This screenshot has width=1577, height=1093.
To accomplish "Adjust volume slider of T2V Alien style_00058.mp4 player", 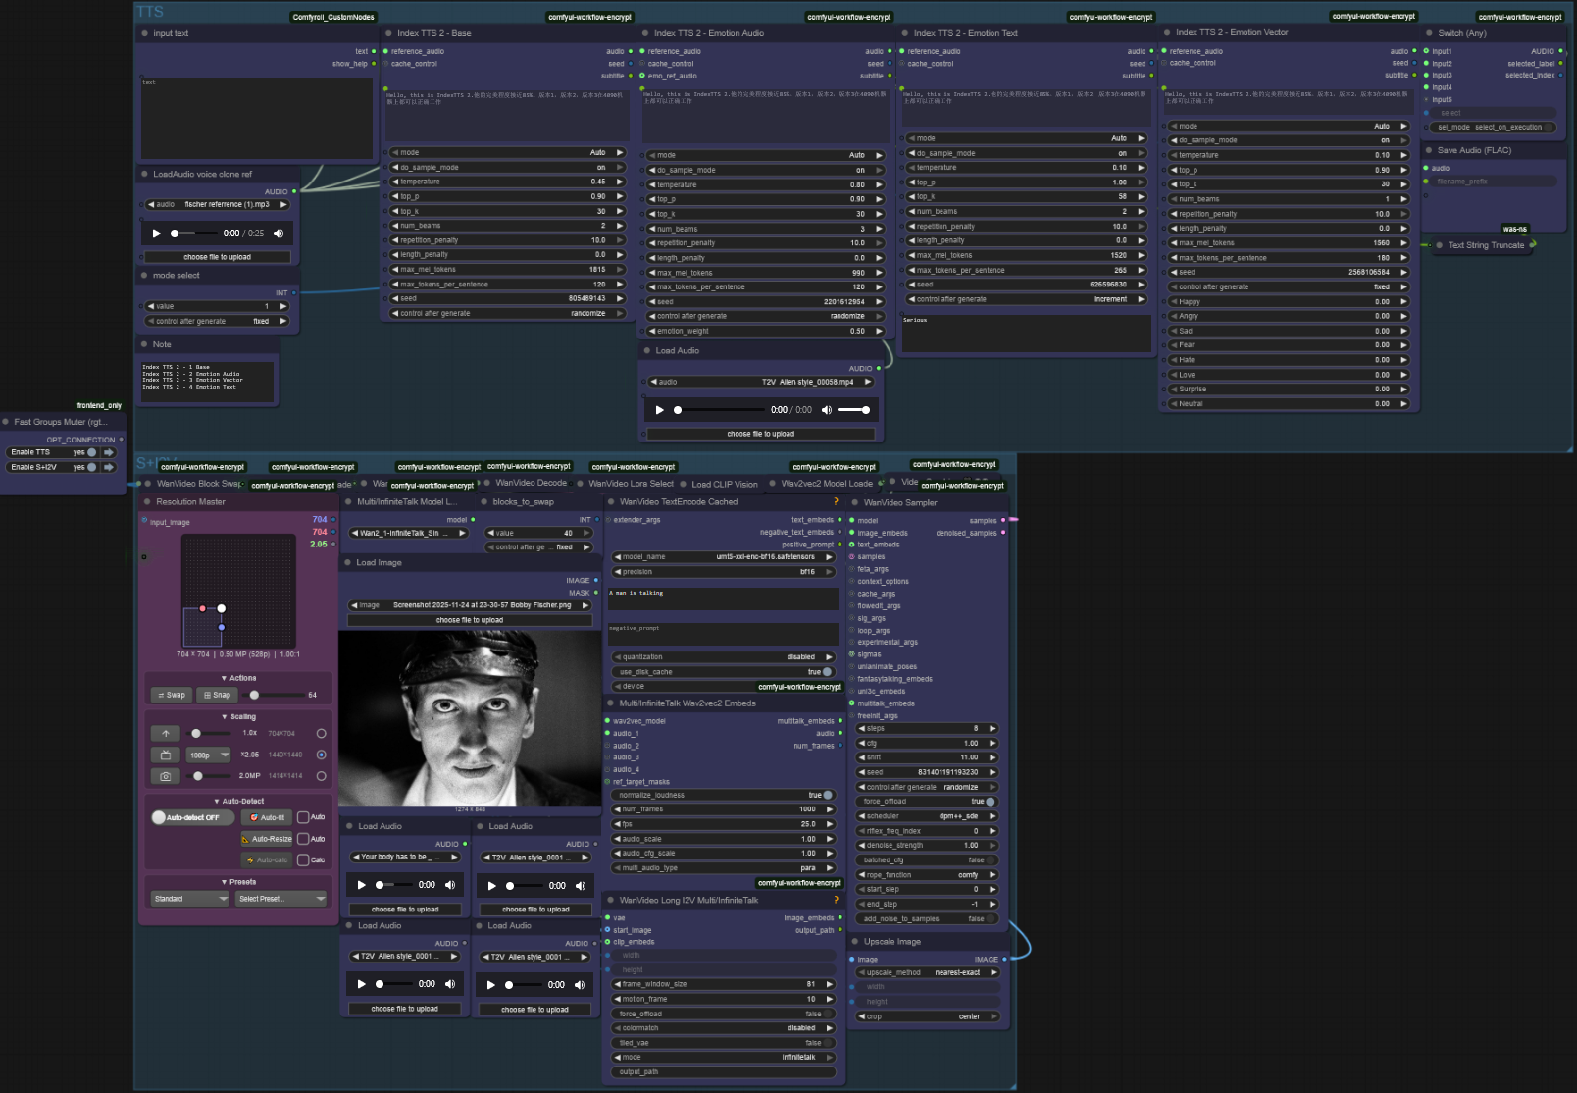I will (x=854, y=410).
